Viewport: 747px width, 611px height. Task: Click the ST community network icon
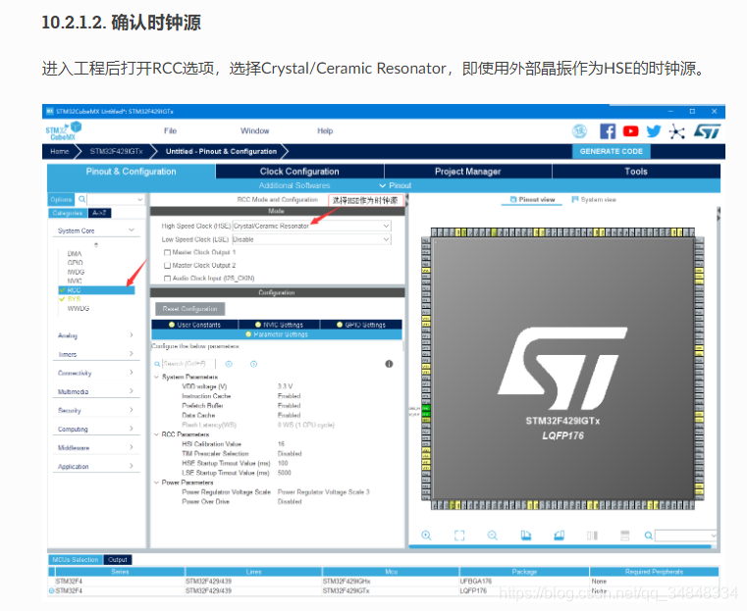pos(676,130)
